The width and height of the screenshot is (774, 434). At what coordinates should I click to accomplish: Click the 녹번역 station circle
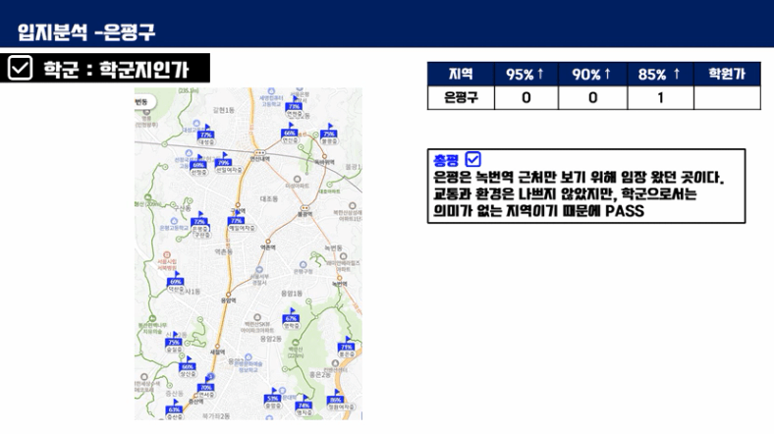pyautogui.click(x=339, y=278)
